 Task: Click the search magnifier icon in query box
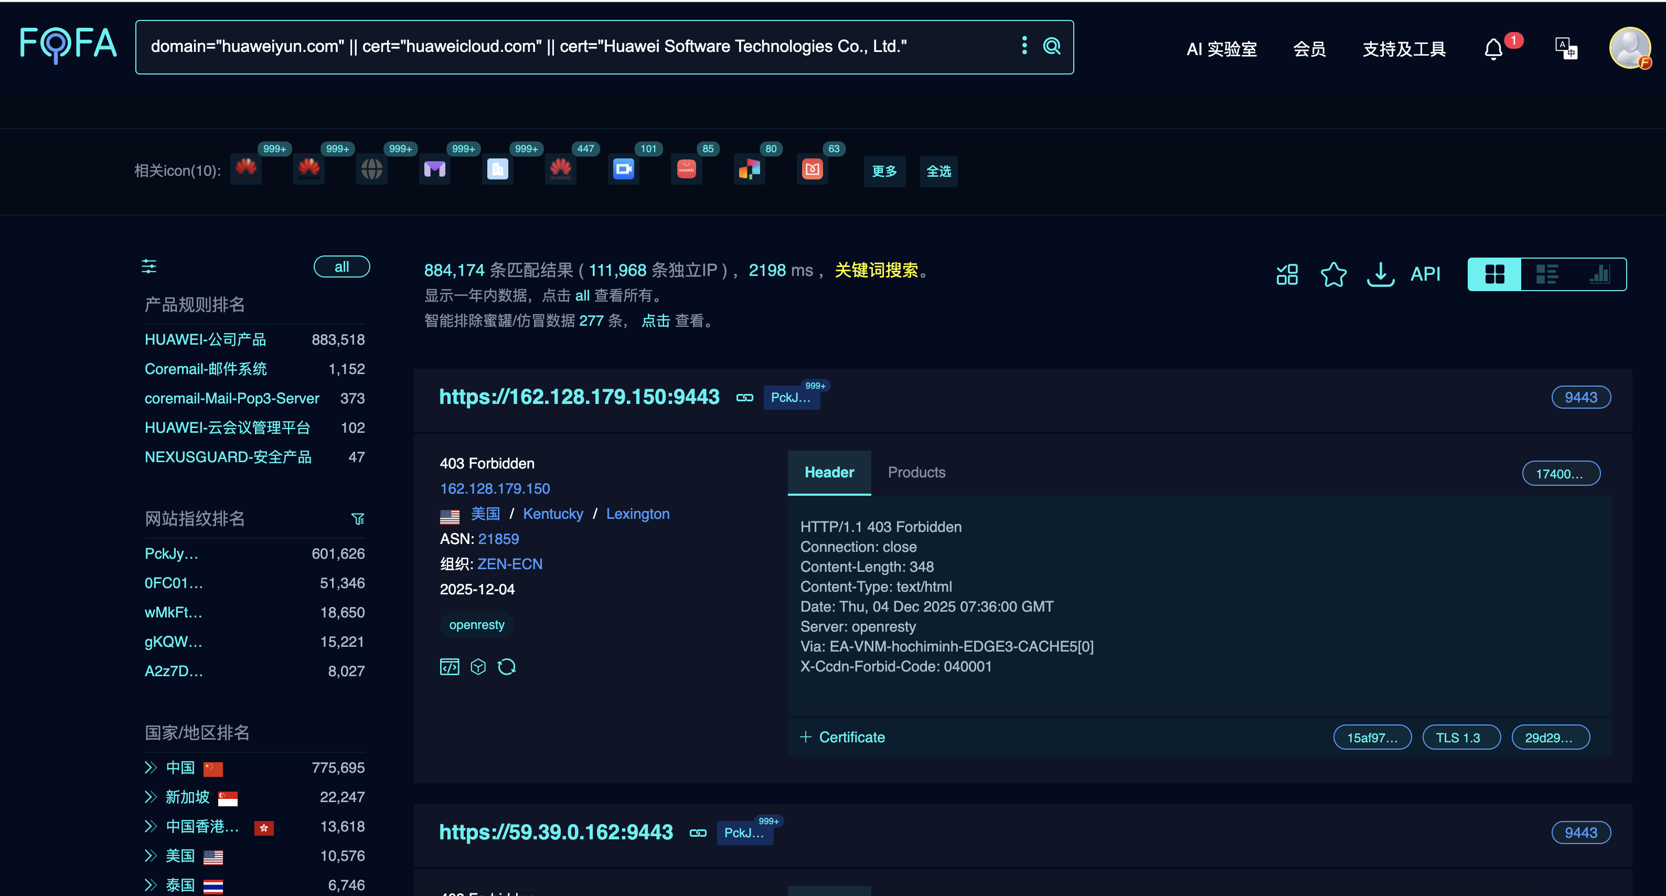tap(1052, 46)
